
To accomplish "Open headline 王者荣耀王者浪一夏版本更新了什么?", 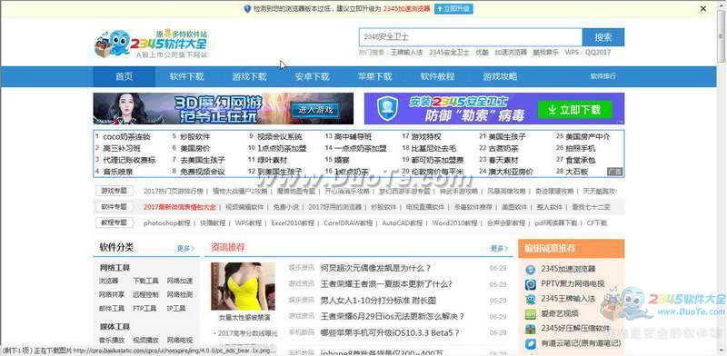I will point(386,284).
